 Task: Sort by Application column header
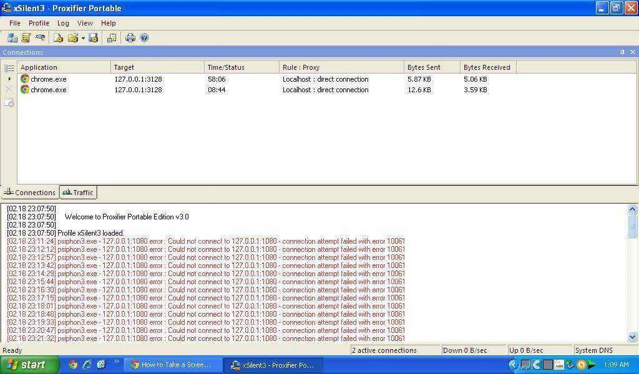coord(64,67)
